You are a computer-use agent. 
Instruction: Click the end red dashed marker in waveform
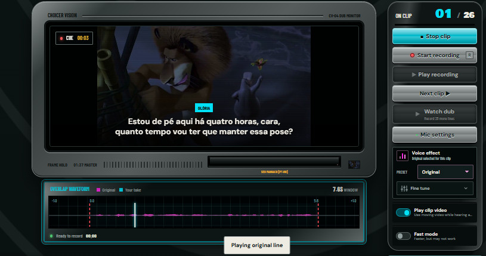coord(318,215)
